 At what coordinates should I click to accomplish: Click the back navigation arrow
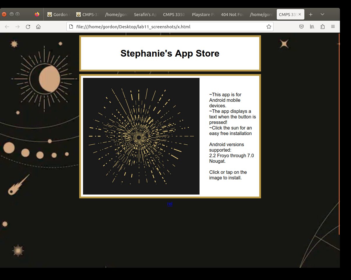click(x=7, y=27)
